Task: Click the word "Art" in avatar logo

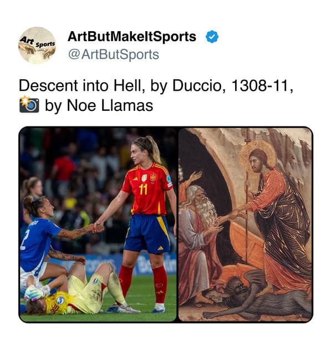Action: click(27, 40)
